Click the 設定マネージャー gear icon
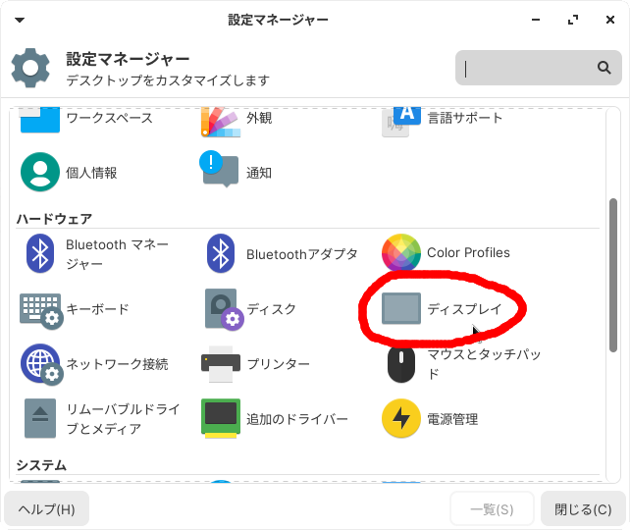 point(30,68)
